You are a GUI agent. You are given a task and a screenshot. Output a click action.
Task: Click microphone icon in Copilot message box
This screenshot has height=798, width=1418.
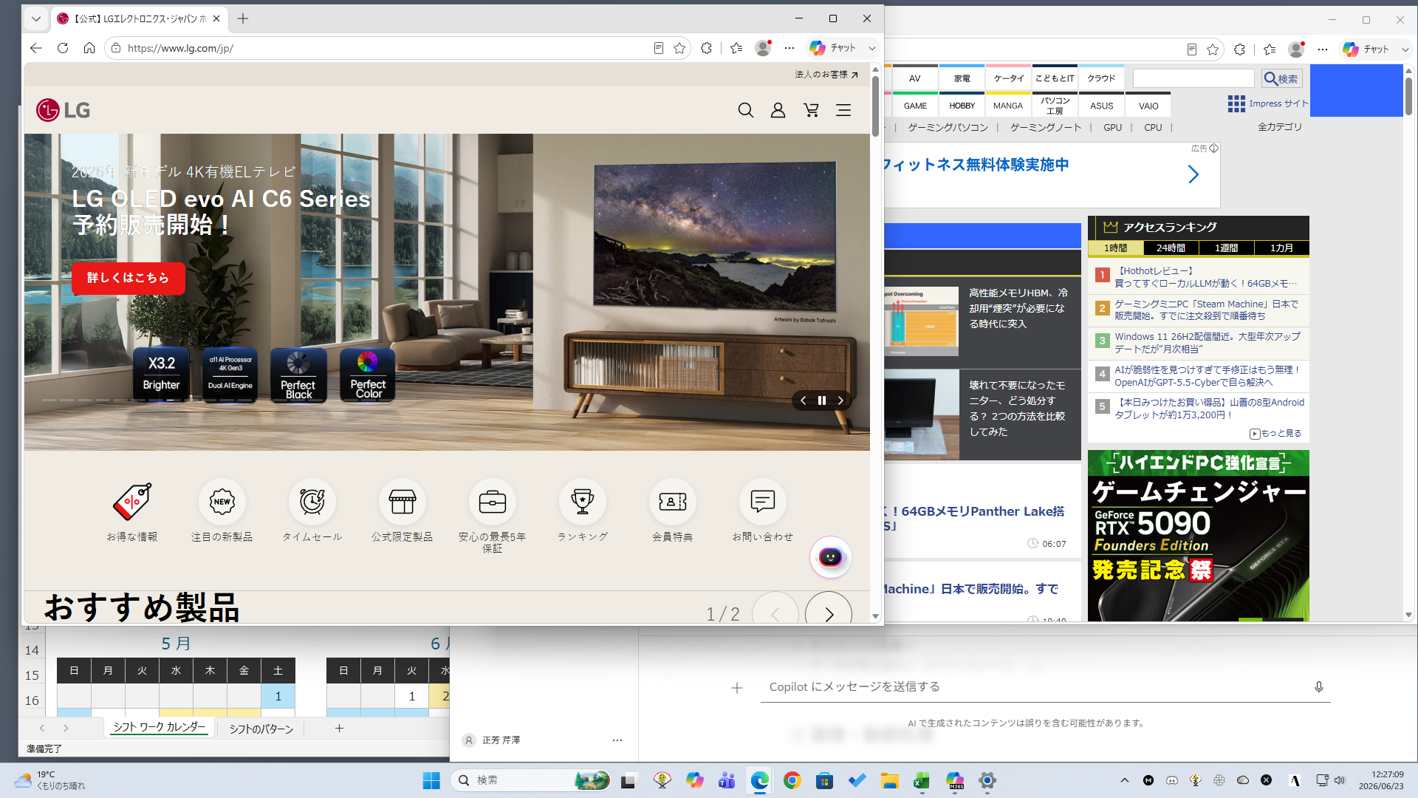[1319, 687]
